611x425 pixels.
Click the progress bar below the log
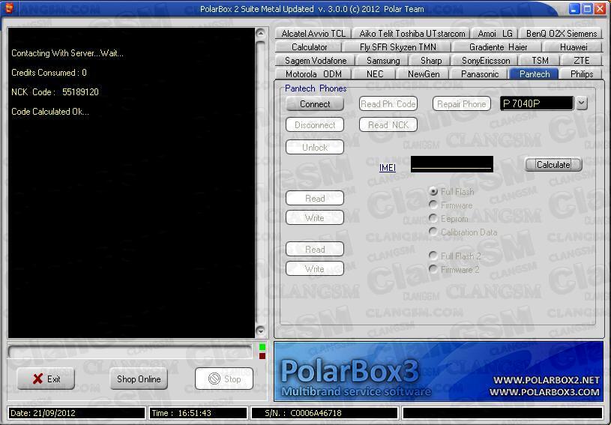(x=130, y=352)
